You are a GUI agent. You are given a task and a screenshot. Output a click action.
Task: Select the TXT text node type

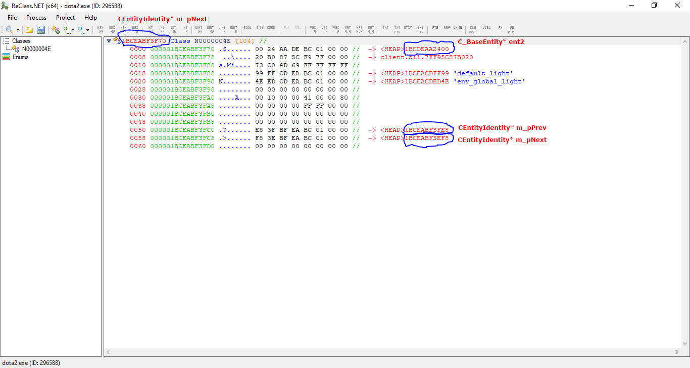tap(385, 28)
